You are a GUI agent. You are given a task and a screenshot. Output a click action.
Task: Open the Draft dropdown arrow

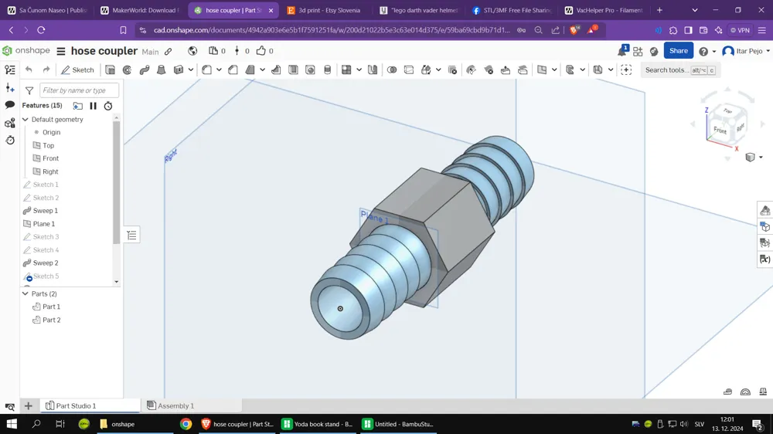click(262, 70)
